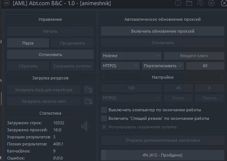Image resolution: width=227 pixels, height=161 pixels.
Task: Click 'Включить обновление проксей' button
Action: tap(162, 31)
